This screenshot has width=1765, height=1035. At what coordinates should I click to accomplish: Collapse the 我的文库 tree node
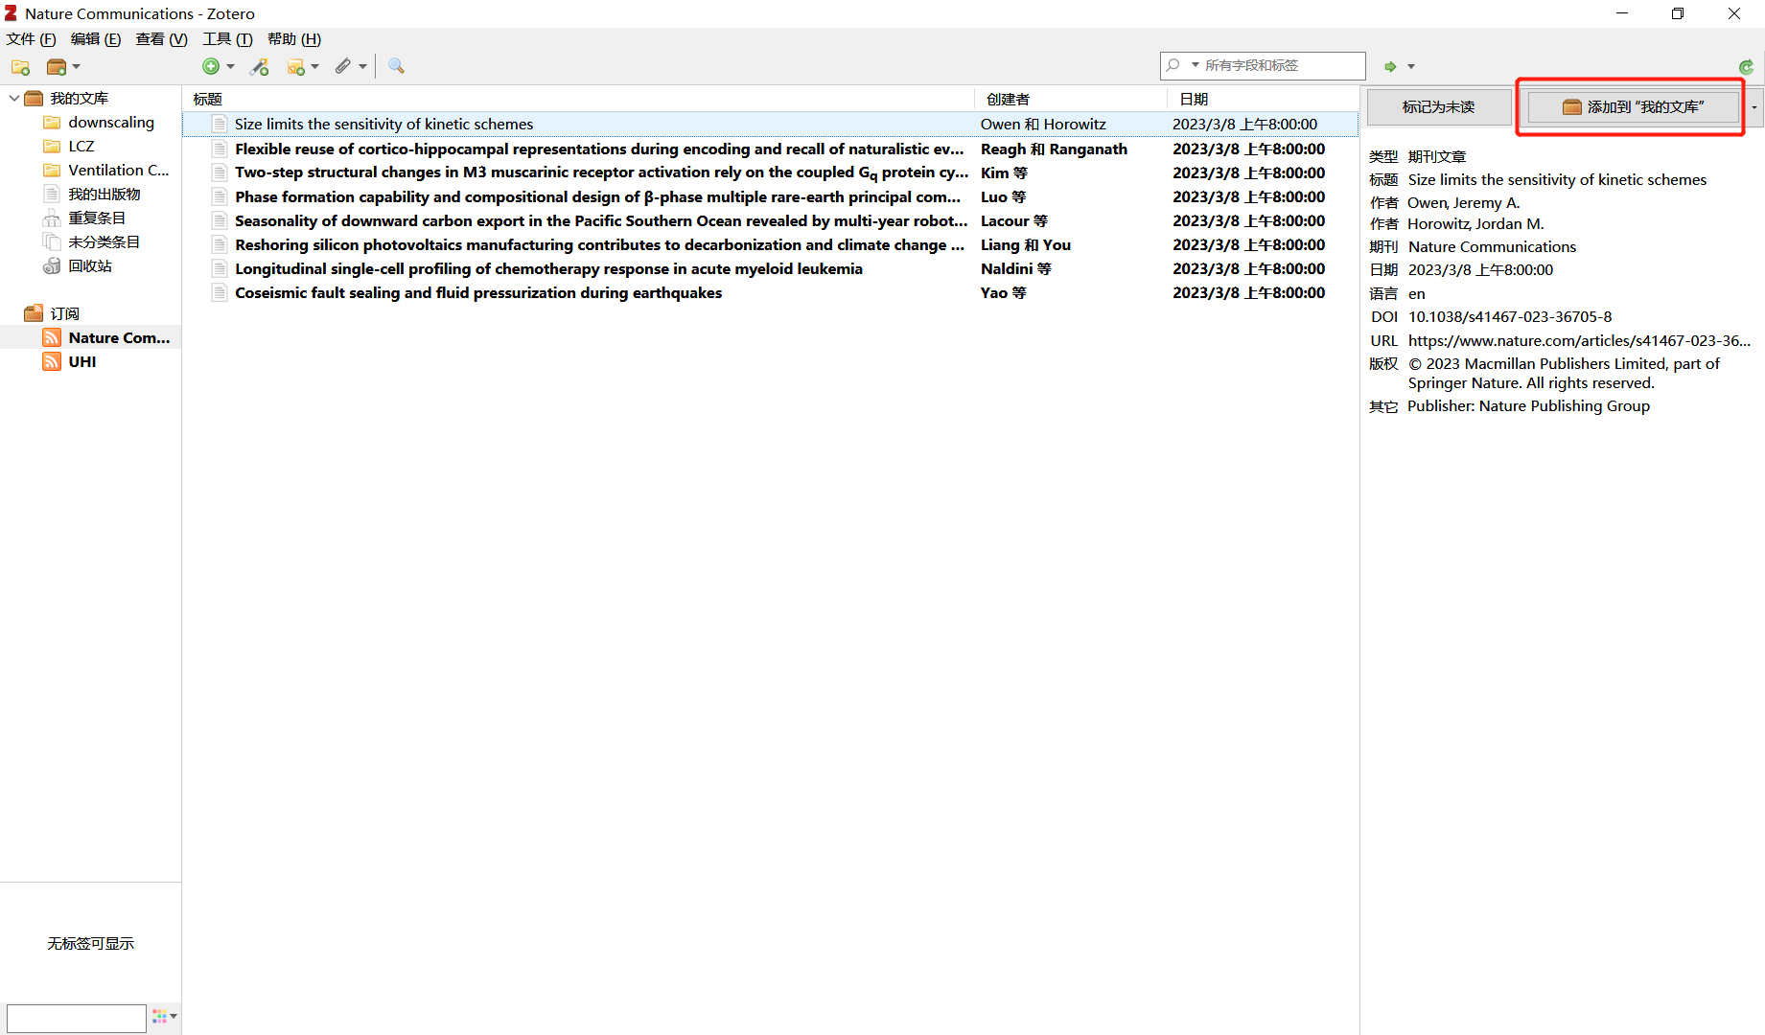(13, 98)
